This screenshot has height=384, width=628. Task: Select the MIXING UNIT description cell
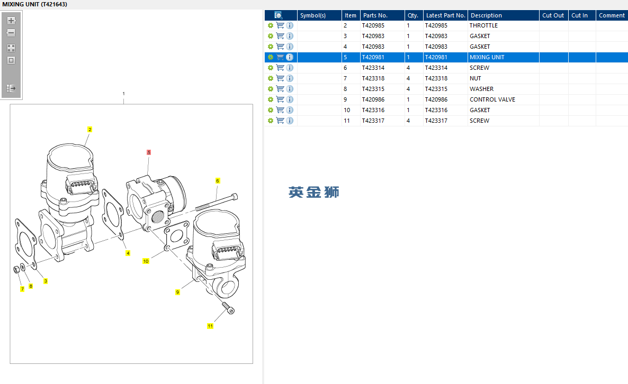[x=504, y=57]
